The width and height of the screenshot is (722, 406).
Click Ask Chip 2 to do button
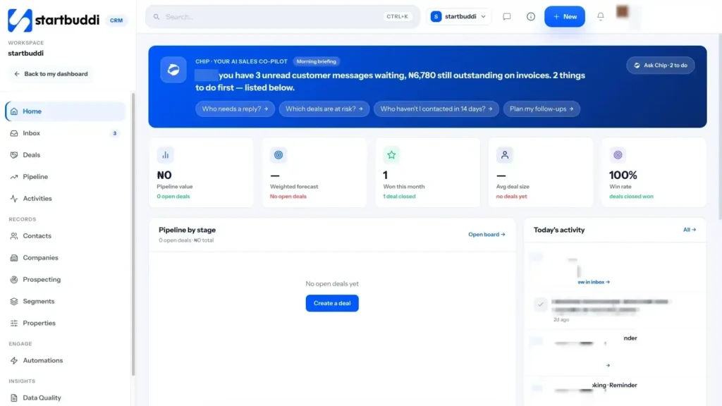660,66
